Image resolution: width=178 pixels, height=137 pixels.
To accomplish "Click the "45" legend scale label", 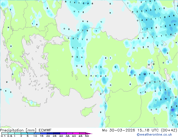I will (x=80, y=136).
